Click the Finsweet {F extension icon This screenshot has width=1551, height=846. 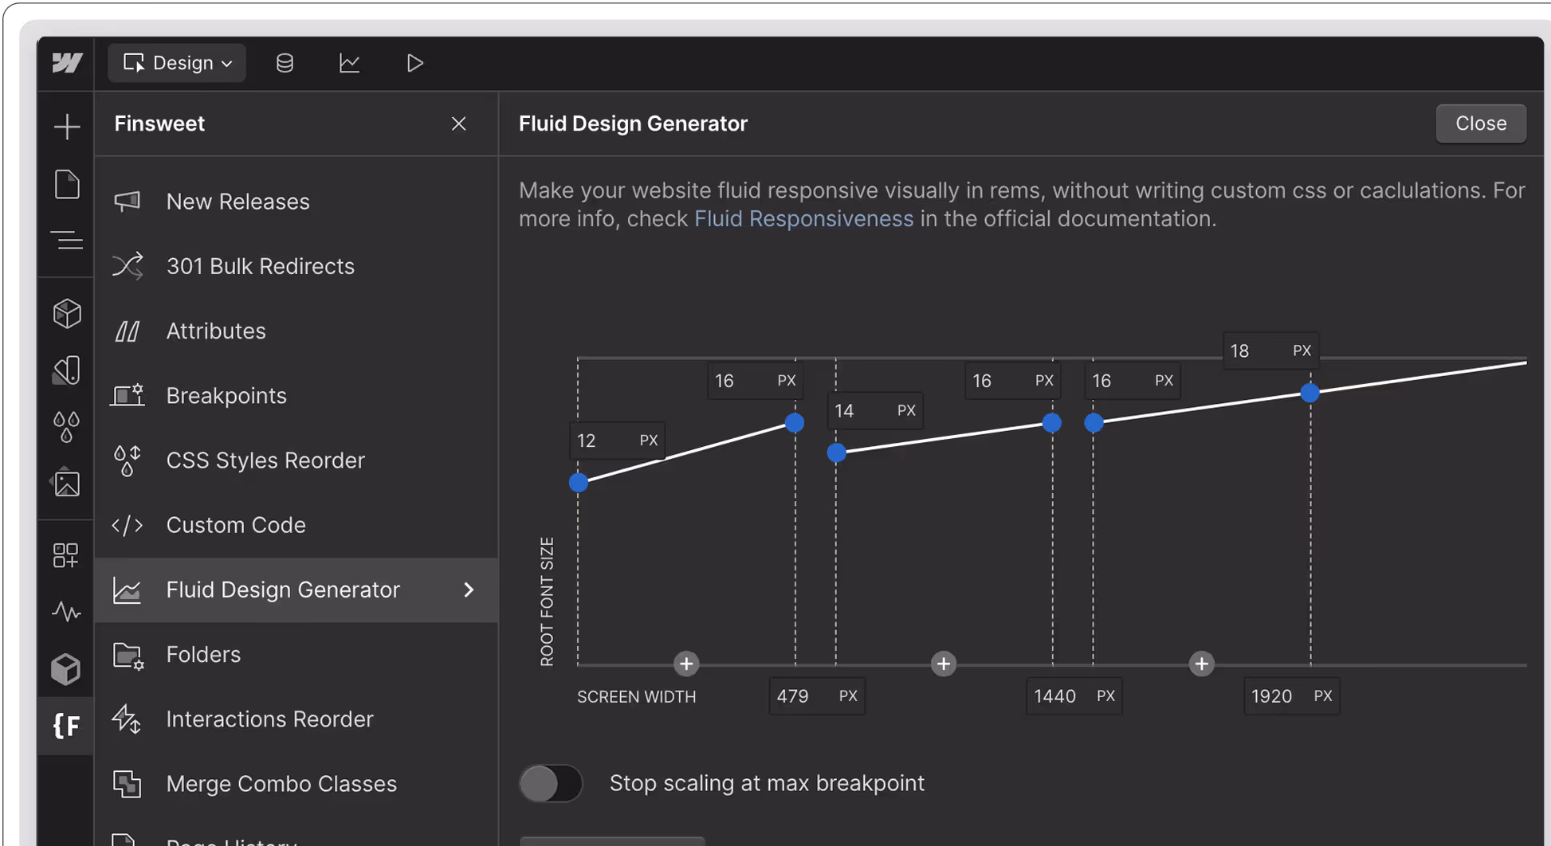(67, 726)
